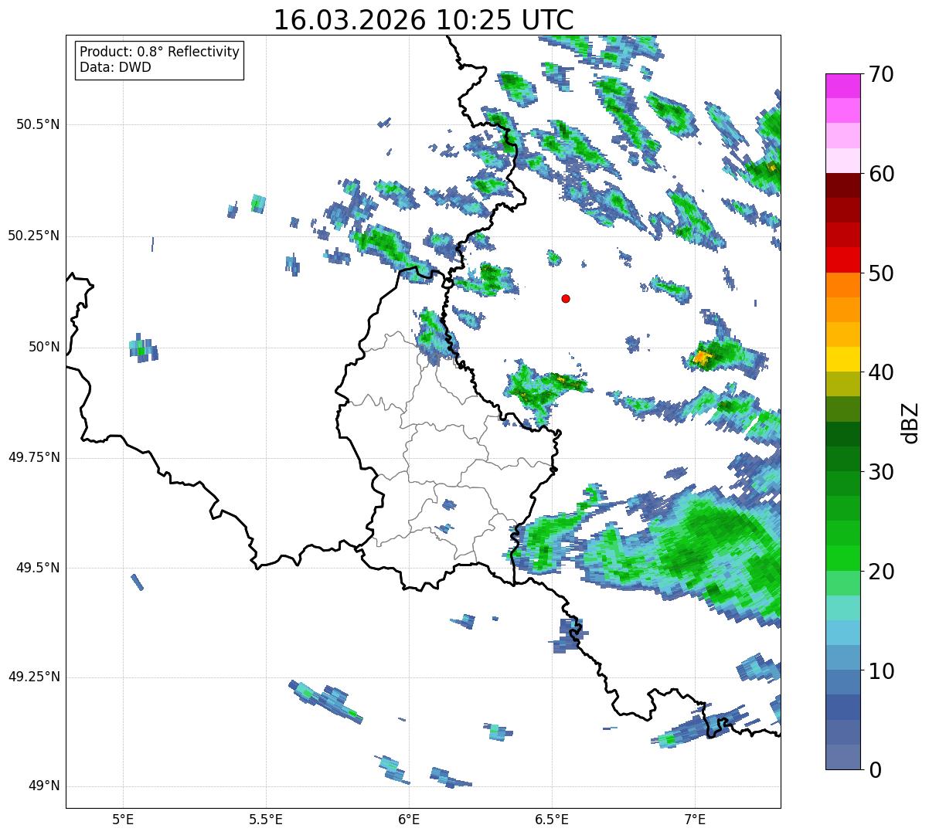Viewport: 929px width, 835px height.
Task: Click the red location marker dot
Action: click(x=566, y=298)
